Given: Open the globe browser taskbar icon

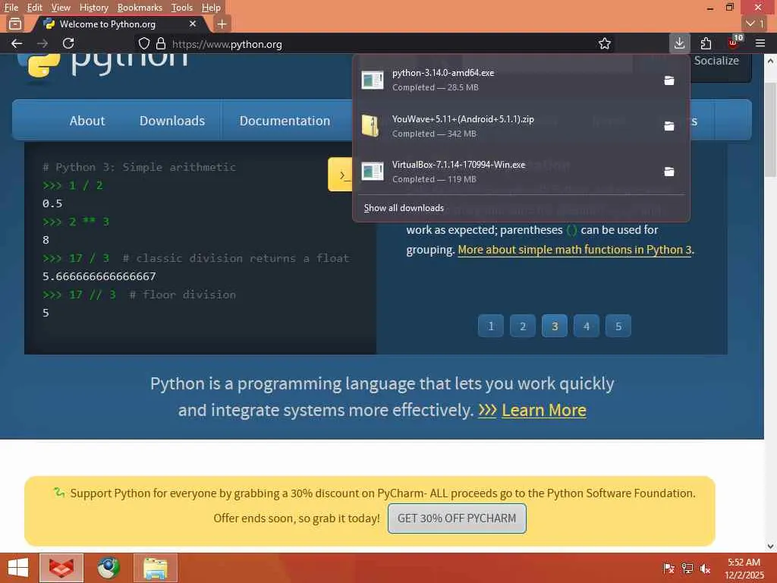Looking at the screenshot, I should click(108, 568).
